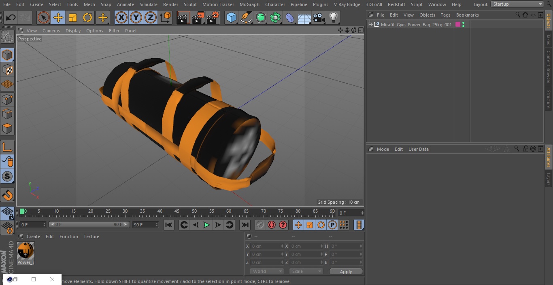Click the Undo arrow icon
The image size is (553, 285).
coord(11,18)
